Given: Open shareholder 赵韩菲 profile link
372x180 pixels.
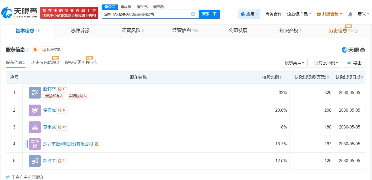Looking at the screenshot, I should (x=49, y=89).
